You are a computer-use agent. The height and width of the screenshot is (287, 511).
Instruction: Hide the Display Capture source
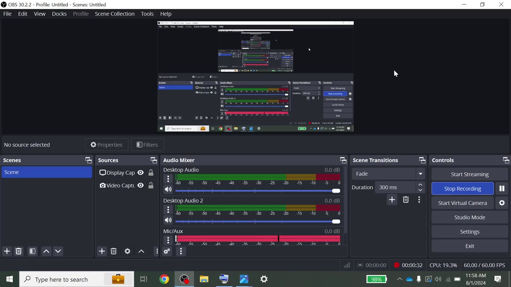[141, 173]
